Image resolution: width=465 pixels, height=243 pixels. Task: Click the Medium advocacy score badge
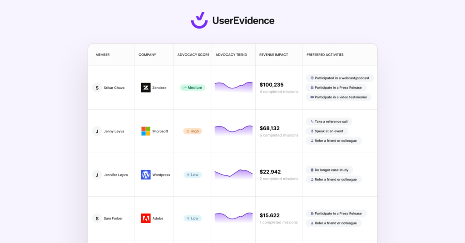point(193,87)
